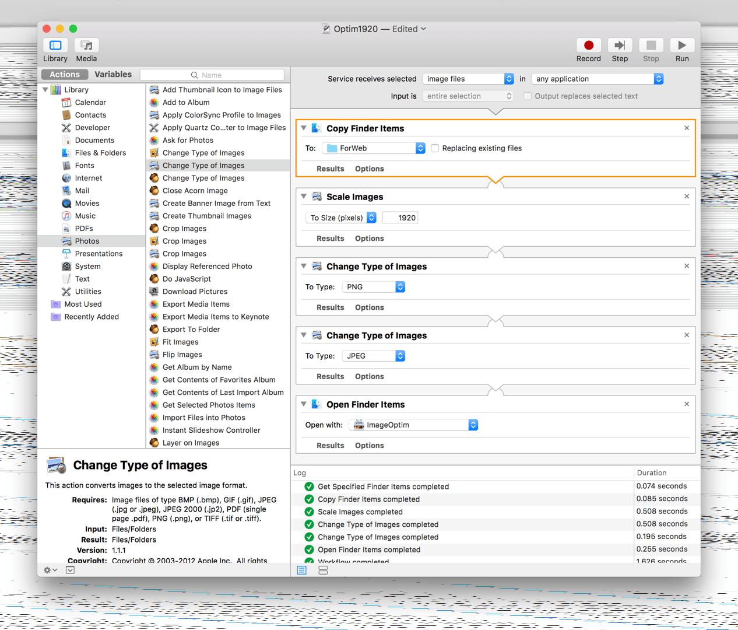Click the Step toolbar icon
Image resolution: width=738 pixels, height=630 pixels.
(x=620, y=45)
